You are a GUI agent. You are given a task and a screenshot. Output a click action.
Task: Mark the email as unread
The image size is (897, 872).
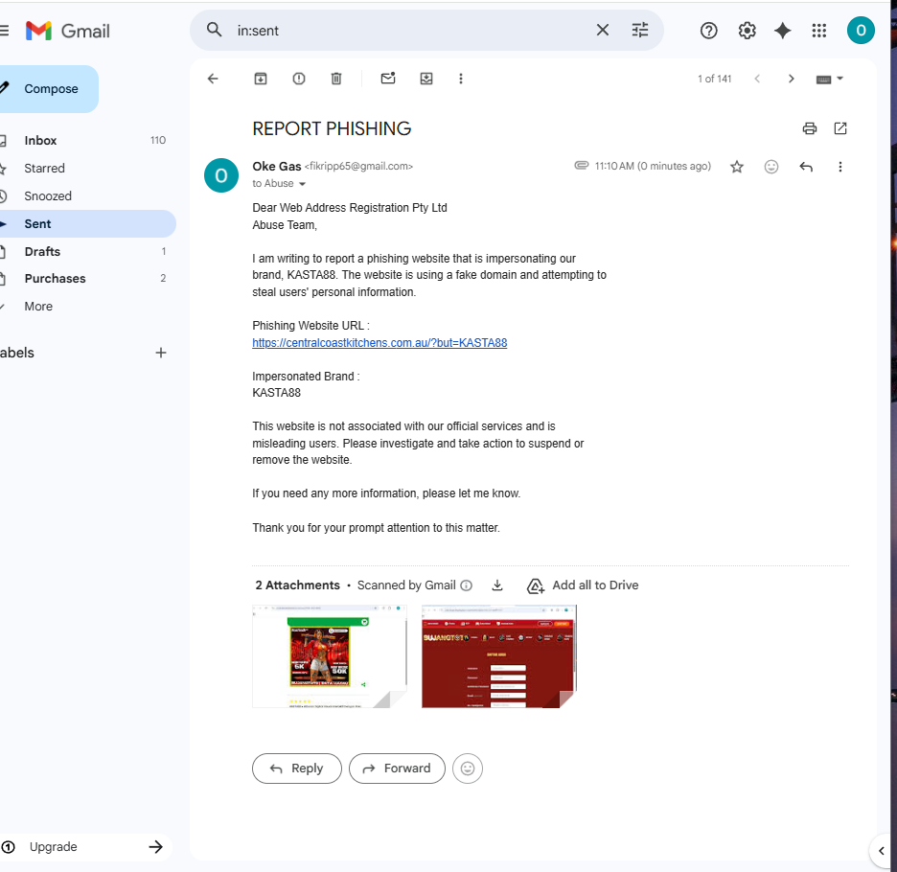(388, 79)
